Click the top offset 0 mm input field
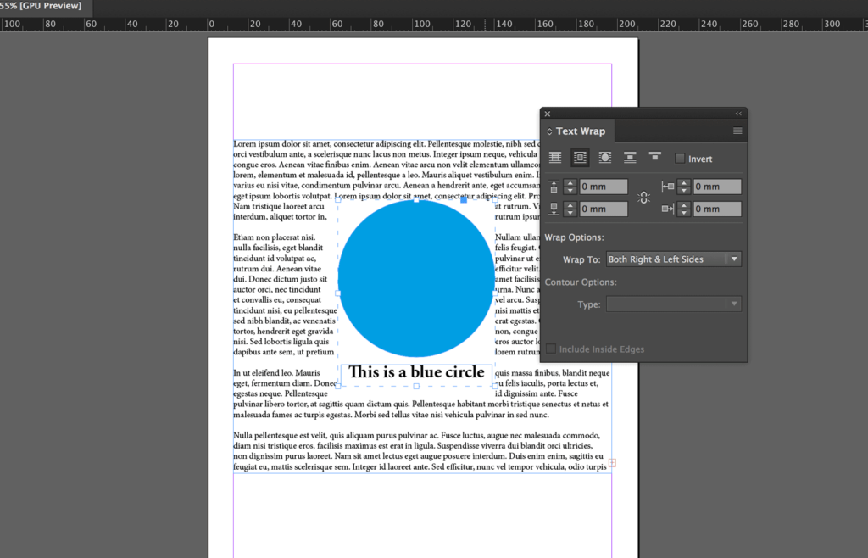The image size is (868, 558). pos(604,186)
